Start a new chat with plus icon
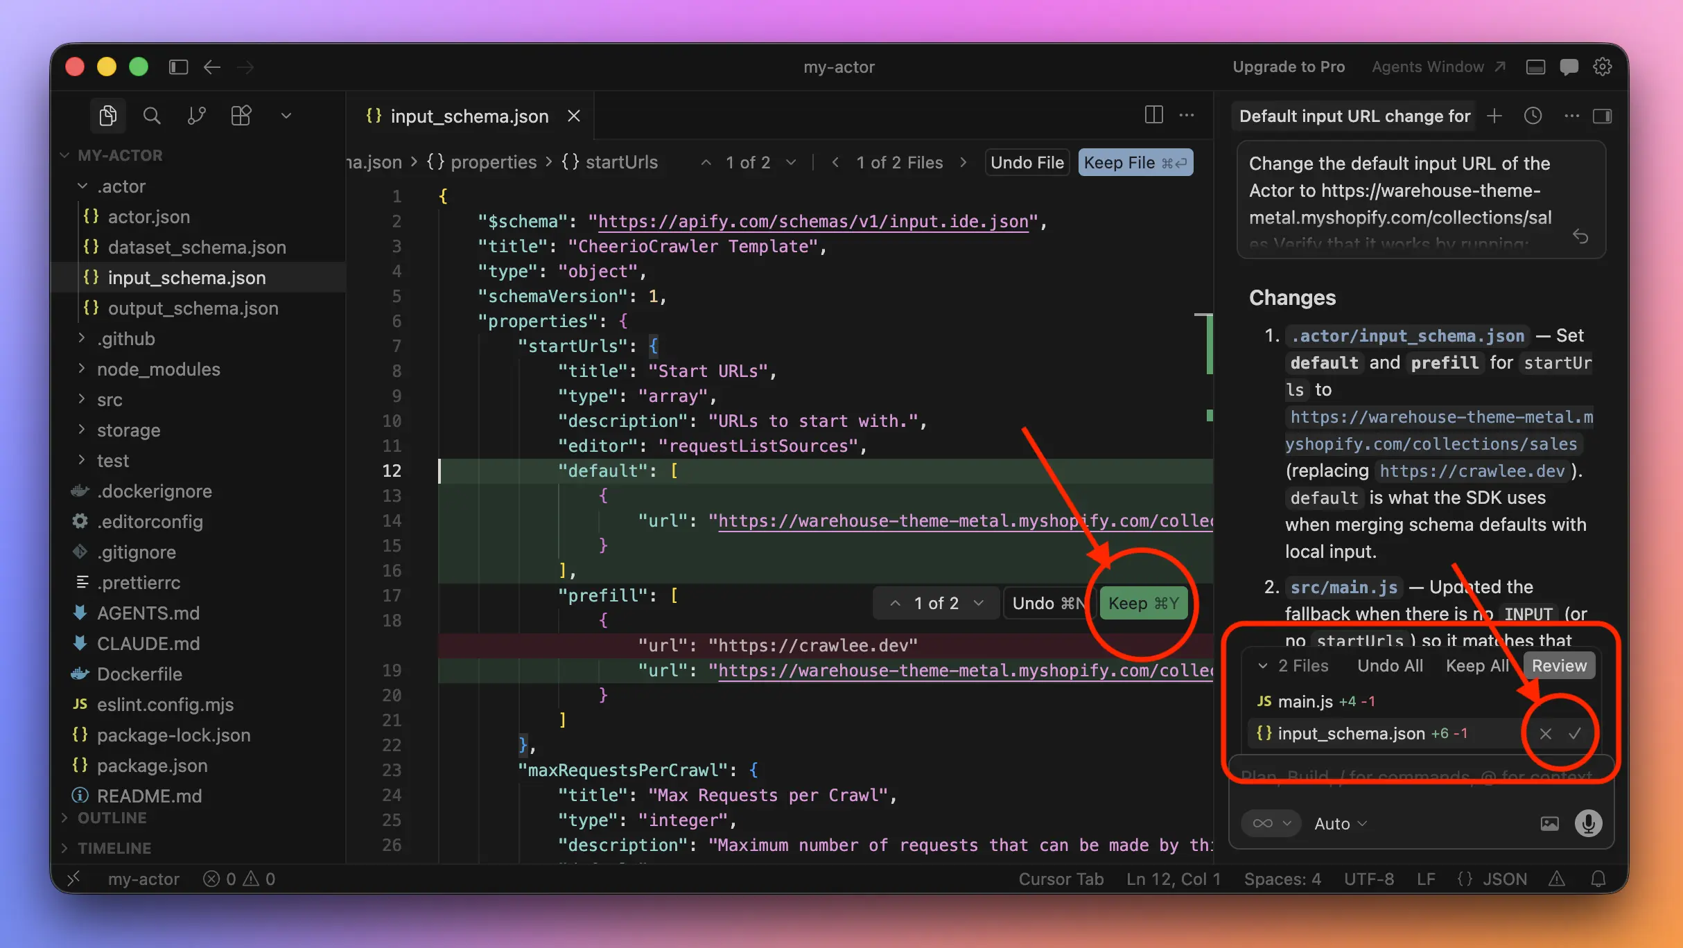Image resolution: width=1683 pixels, height=948 pixels. pyautogui.click(x=1494, y=116)
